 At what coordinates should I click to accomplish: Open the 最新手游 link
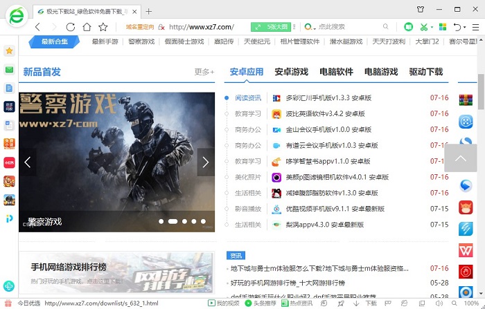(105, 41)
